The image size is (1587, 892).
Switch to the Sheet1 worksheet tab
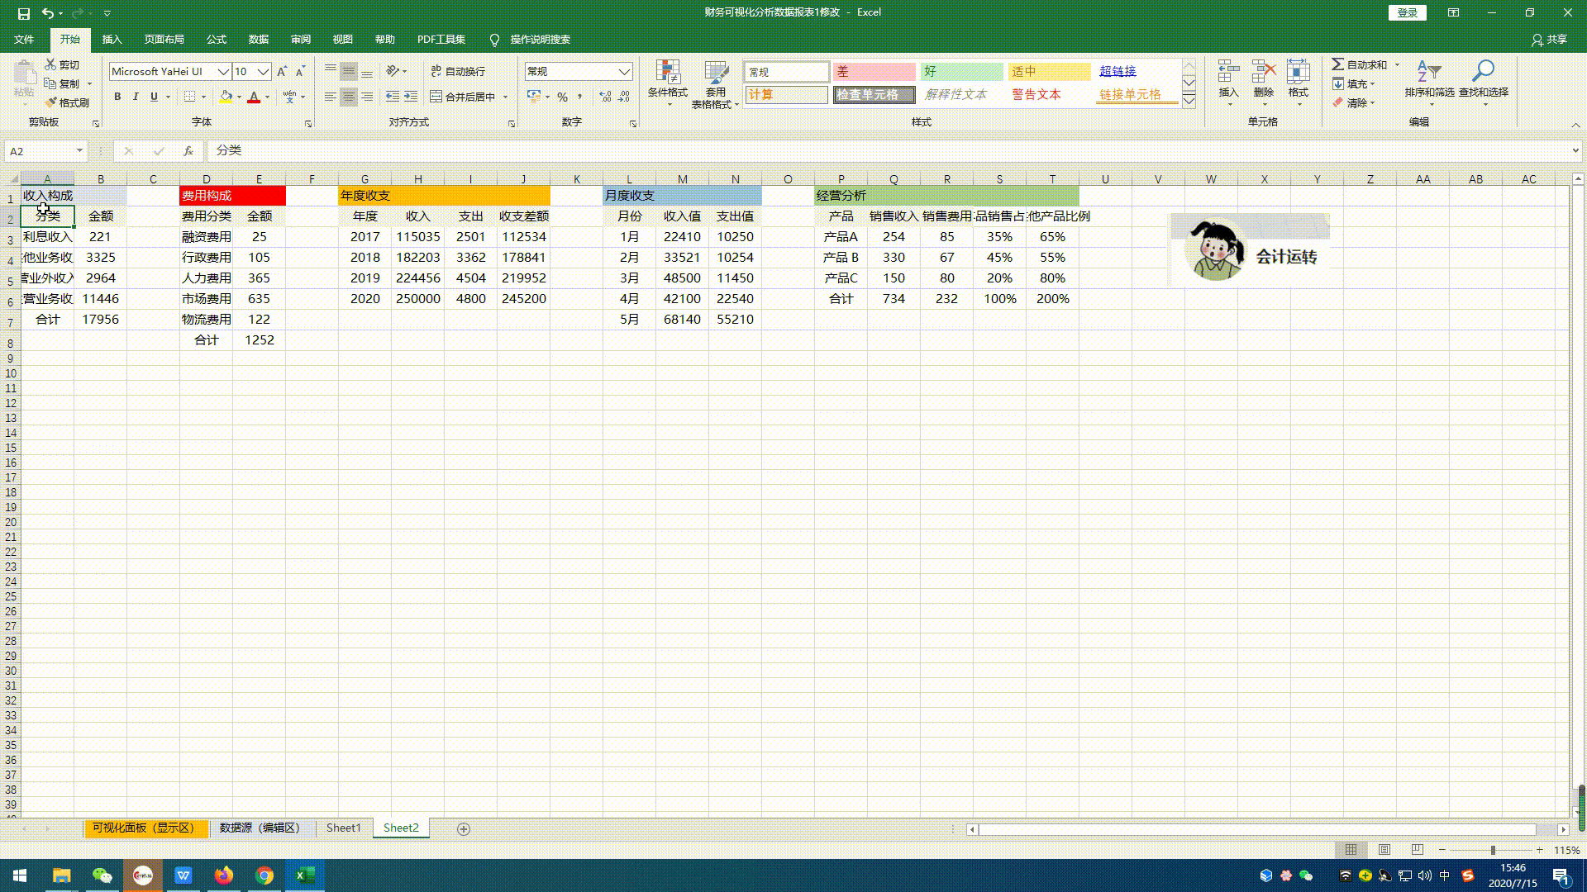point(343,828)
